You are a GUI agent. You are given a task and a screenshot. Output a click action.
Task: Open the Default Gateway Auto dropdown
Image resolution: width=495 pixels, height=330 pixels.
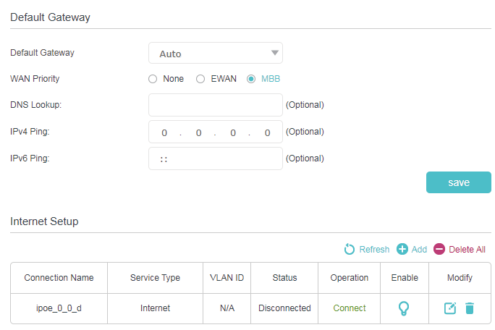tap(216, 53)
